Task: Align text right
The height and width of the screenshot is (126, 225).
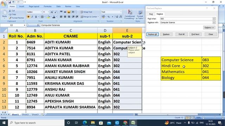Action: pos(69,17)
